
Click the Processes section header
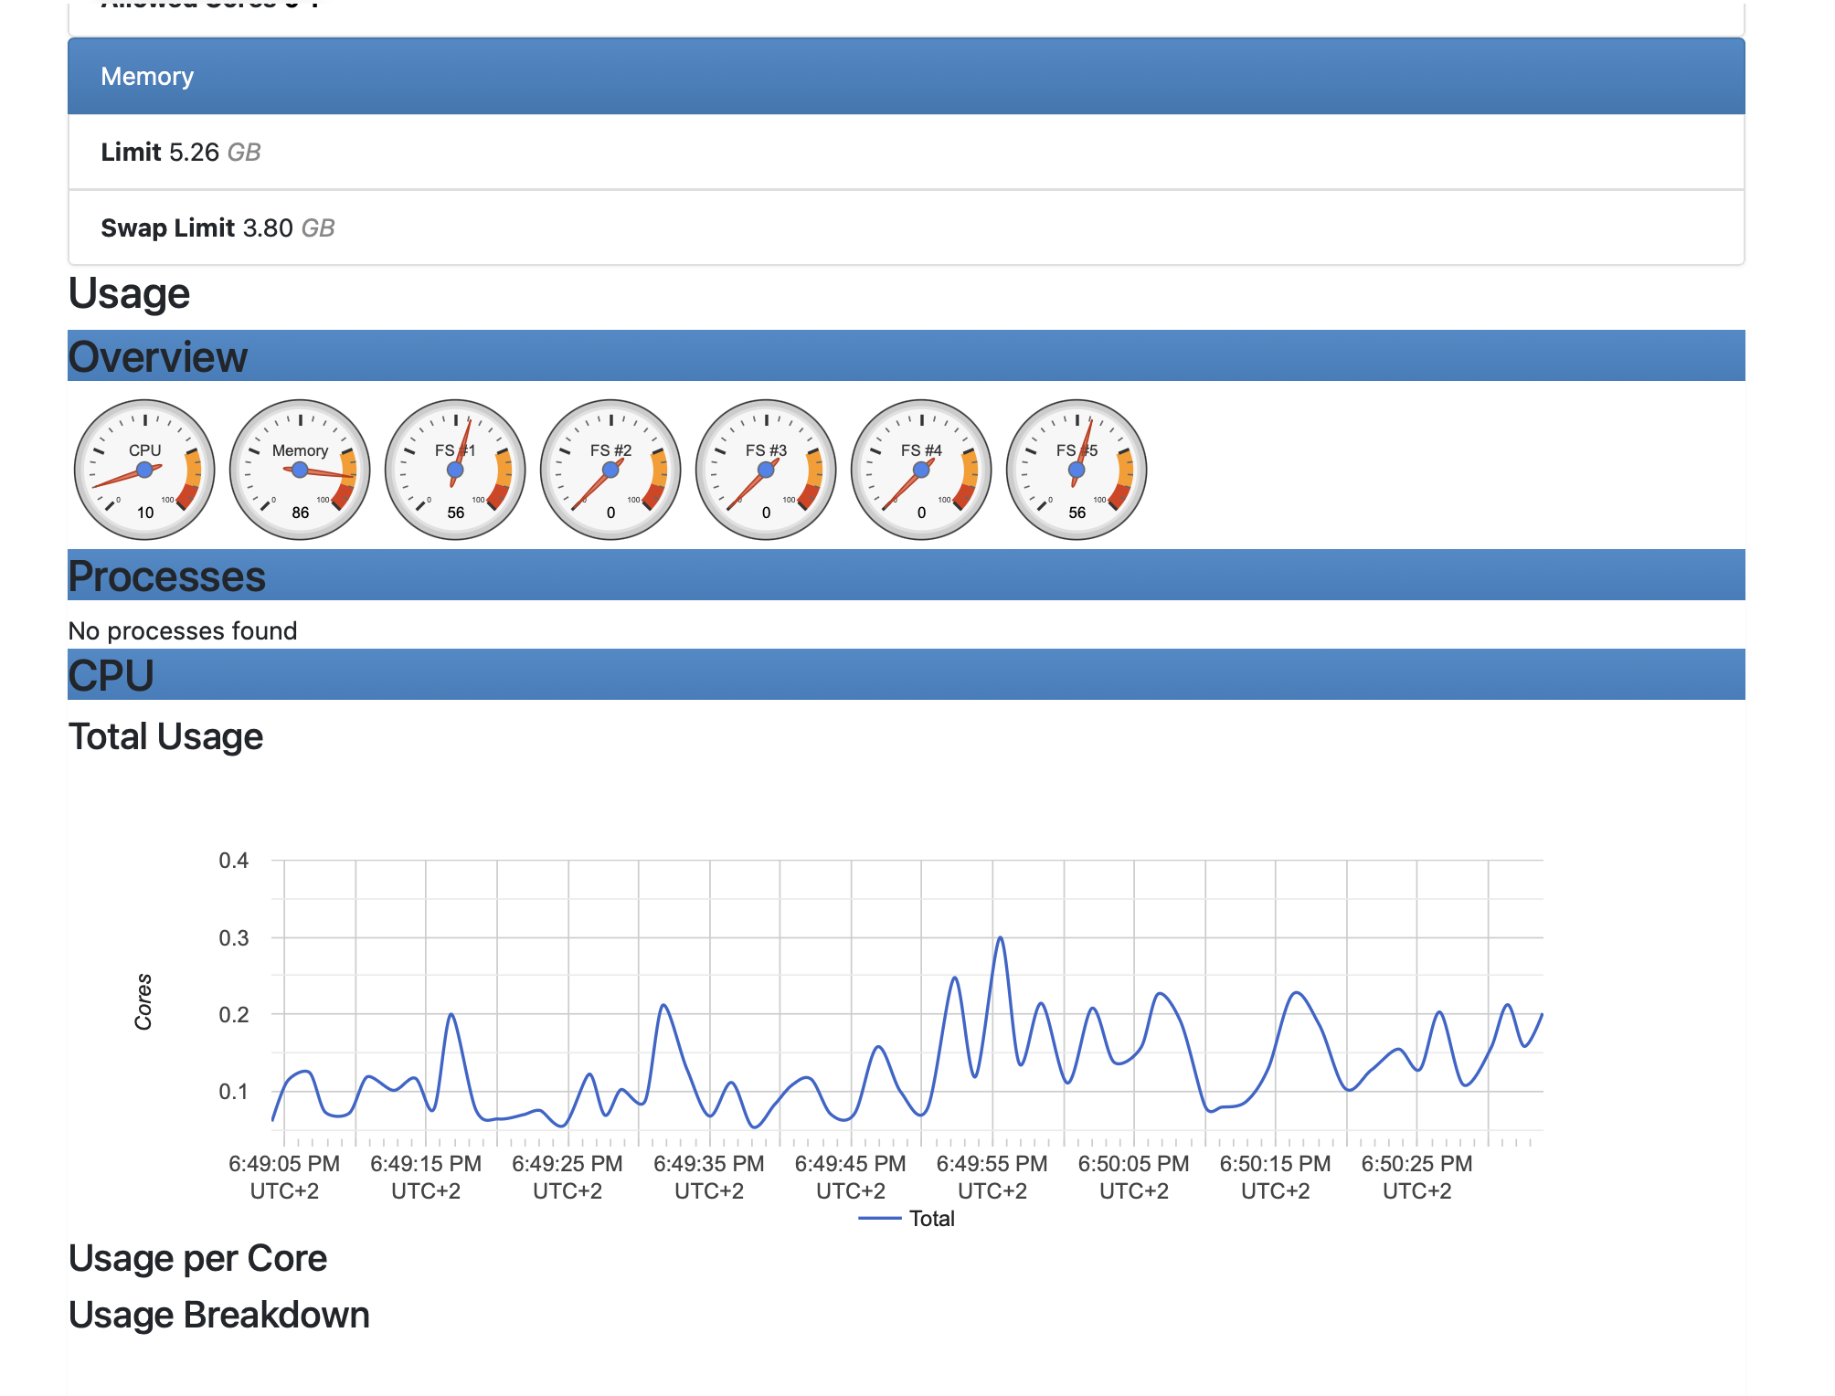point(907,575)
